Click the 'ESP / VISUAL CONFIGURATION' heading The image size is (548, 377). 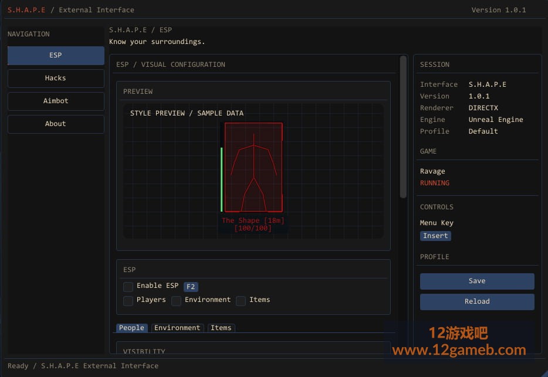tap(171, 64)
